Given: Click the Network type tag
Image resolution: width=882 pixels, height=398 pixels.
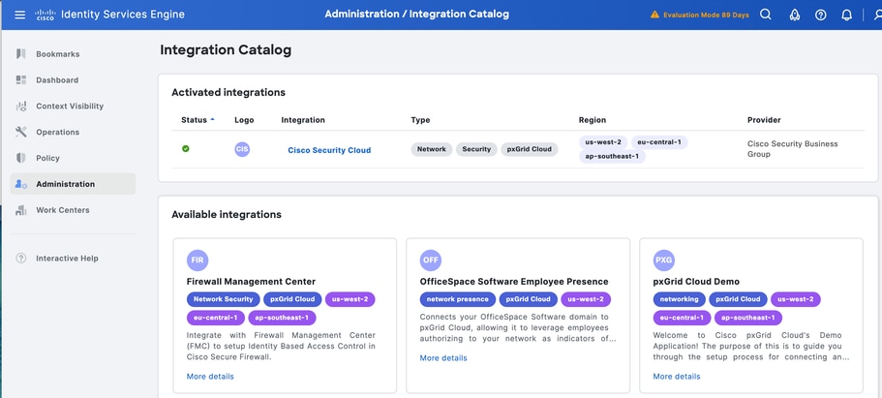Looking at the screenshot, I should coord(432,149).
